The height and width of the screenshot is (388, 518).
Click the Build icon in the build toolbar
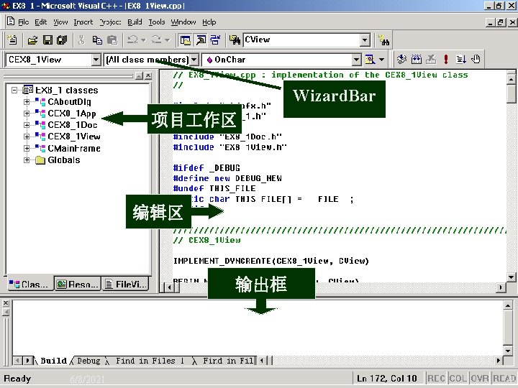pos(417,60)
